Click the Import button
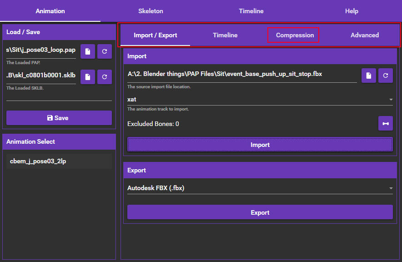Viewport: 402px width, 262px height. [260, 145]
